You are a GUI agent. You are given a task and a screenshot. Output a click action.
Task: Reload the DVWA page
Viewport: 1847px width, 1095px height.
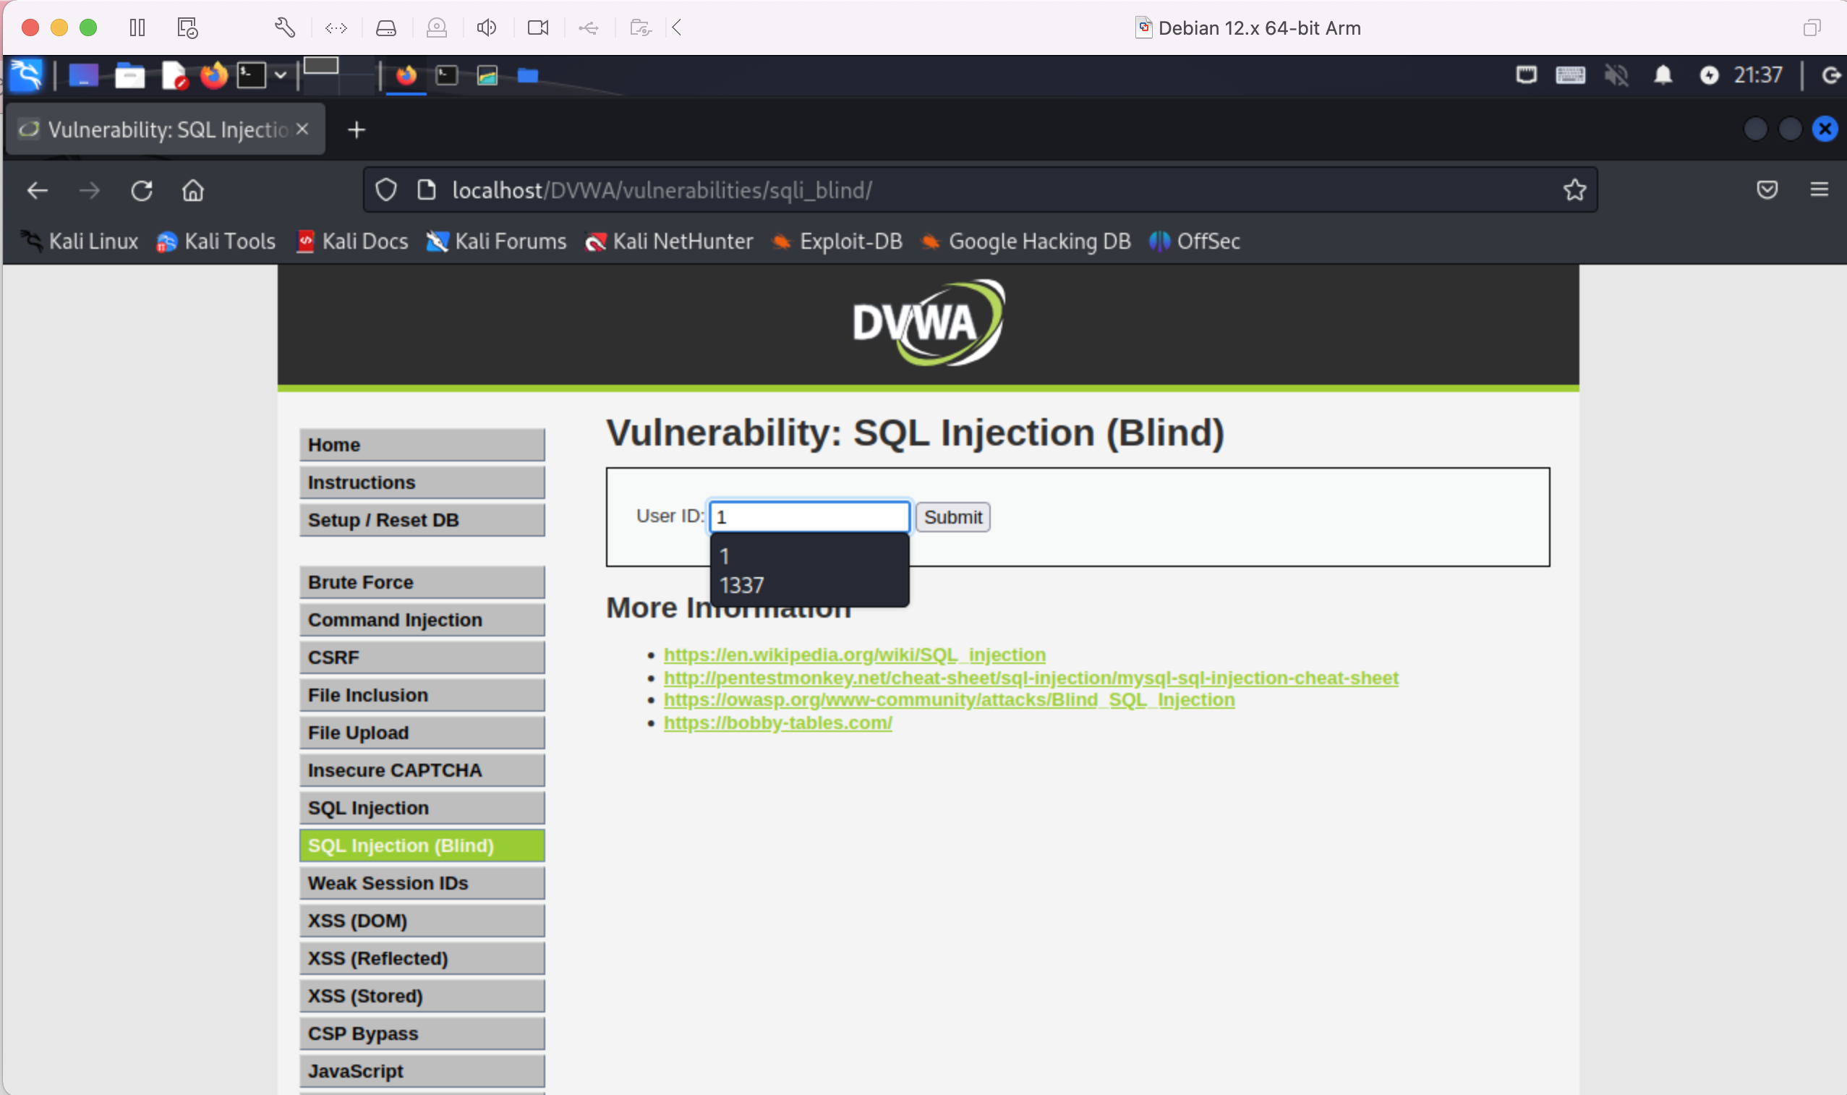click(x=142, y=191)
